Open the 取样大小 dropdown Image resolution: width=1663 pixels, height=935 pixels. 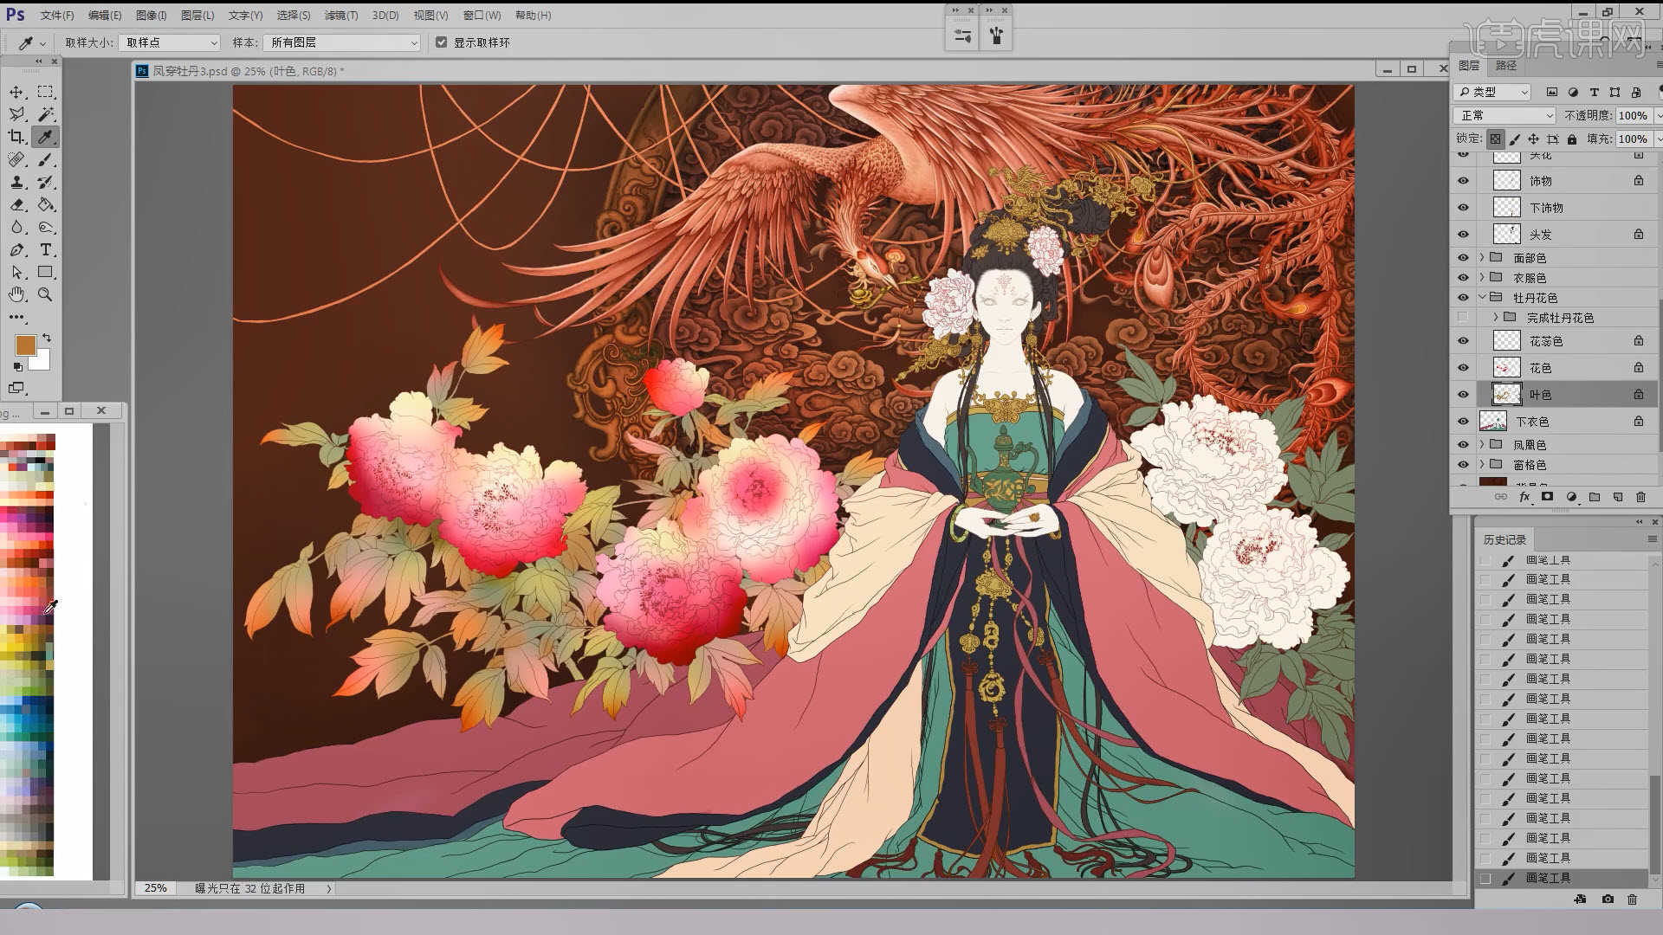(x=170, y=42)
